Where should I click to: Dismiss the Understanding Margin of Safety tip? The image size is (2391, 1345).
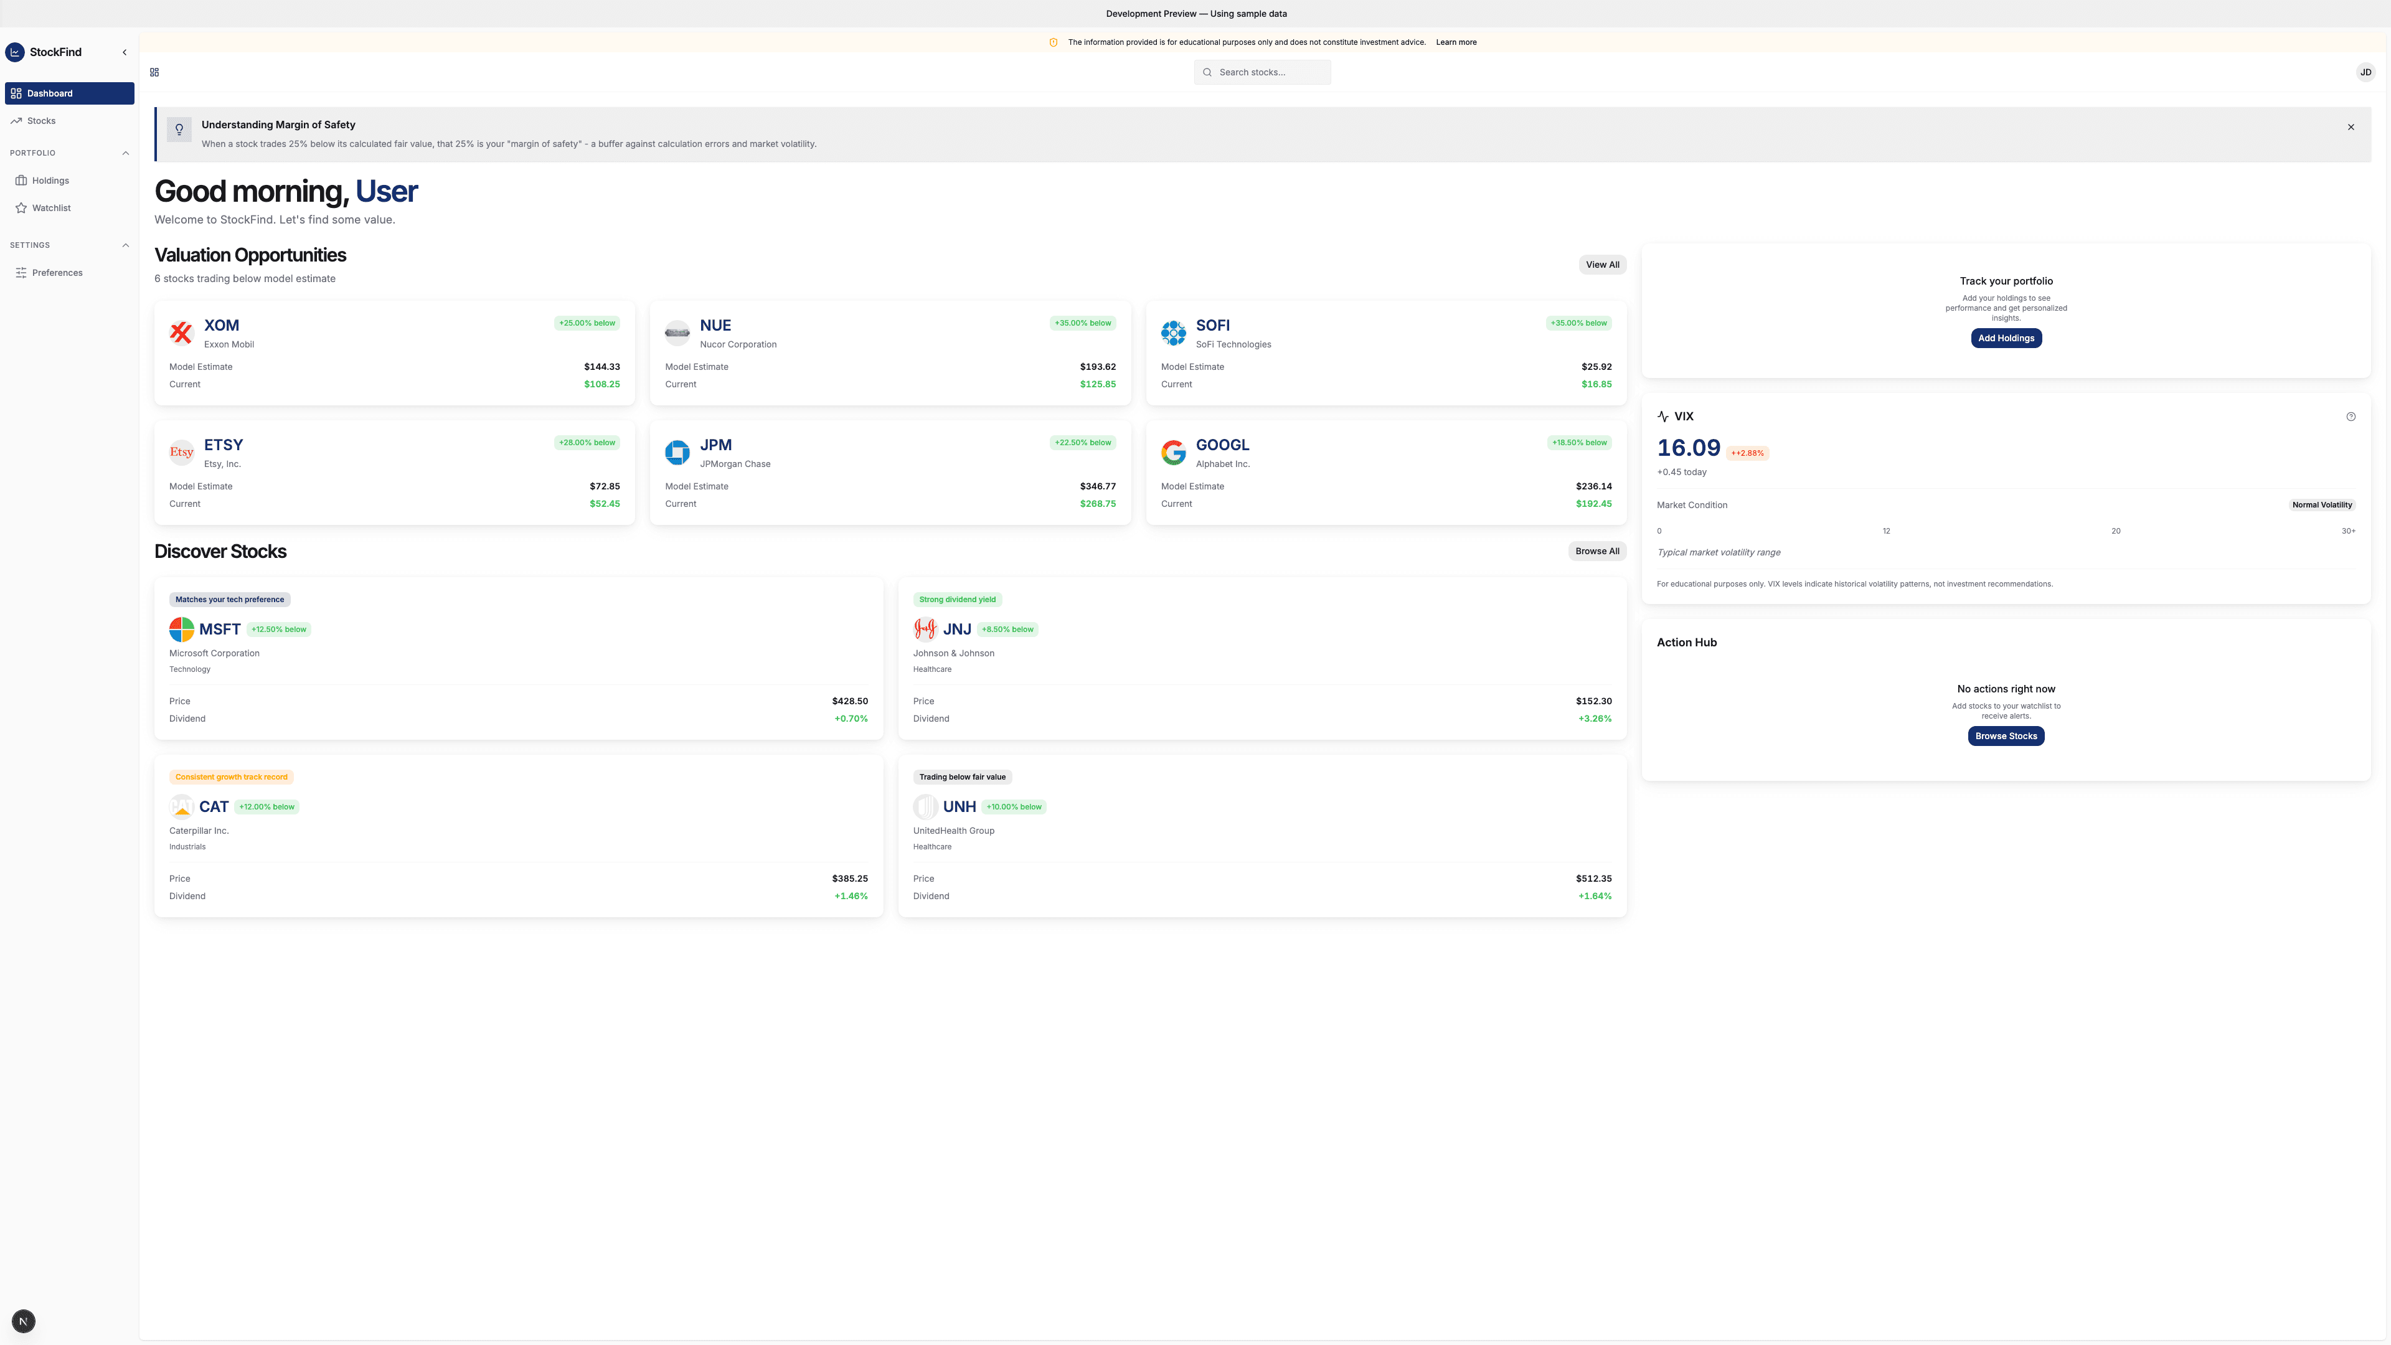[2351, 126]
